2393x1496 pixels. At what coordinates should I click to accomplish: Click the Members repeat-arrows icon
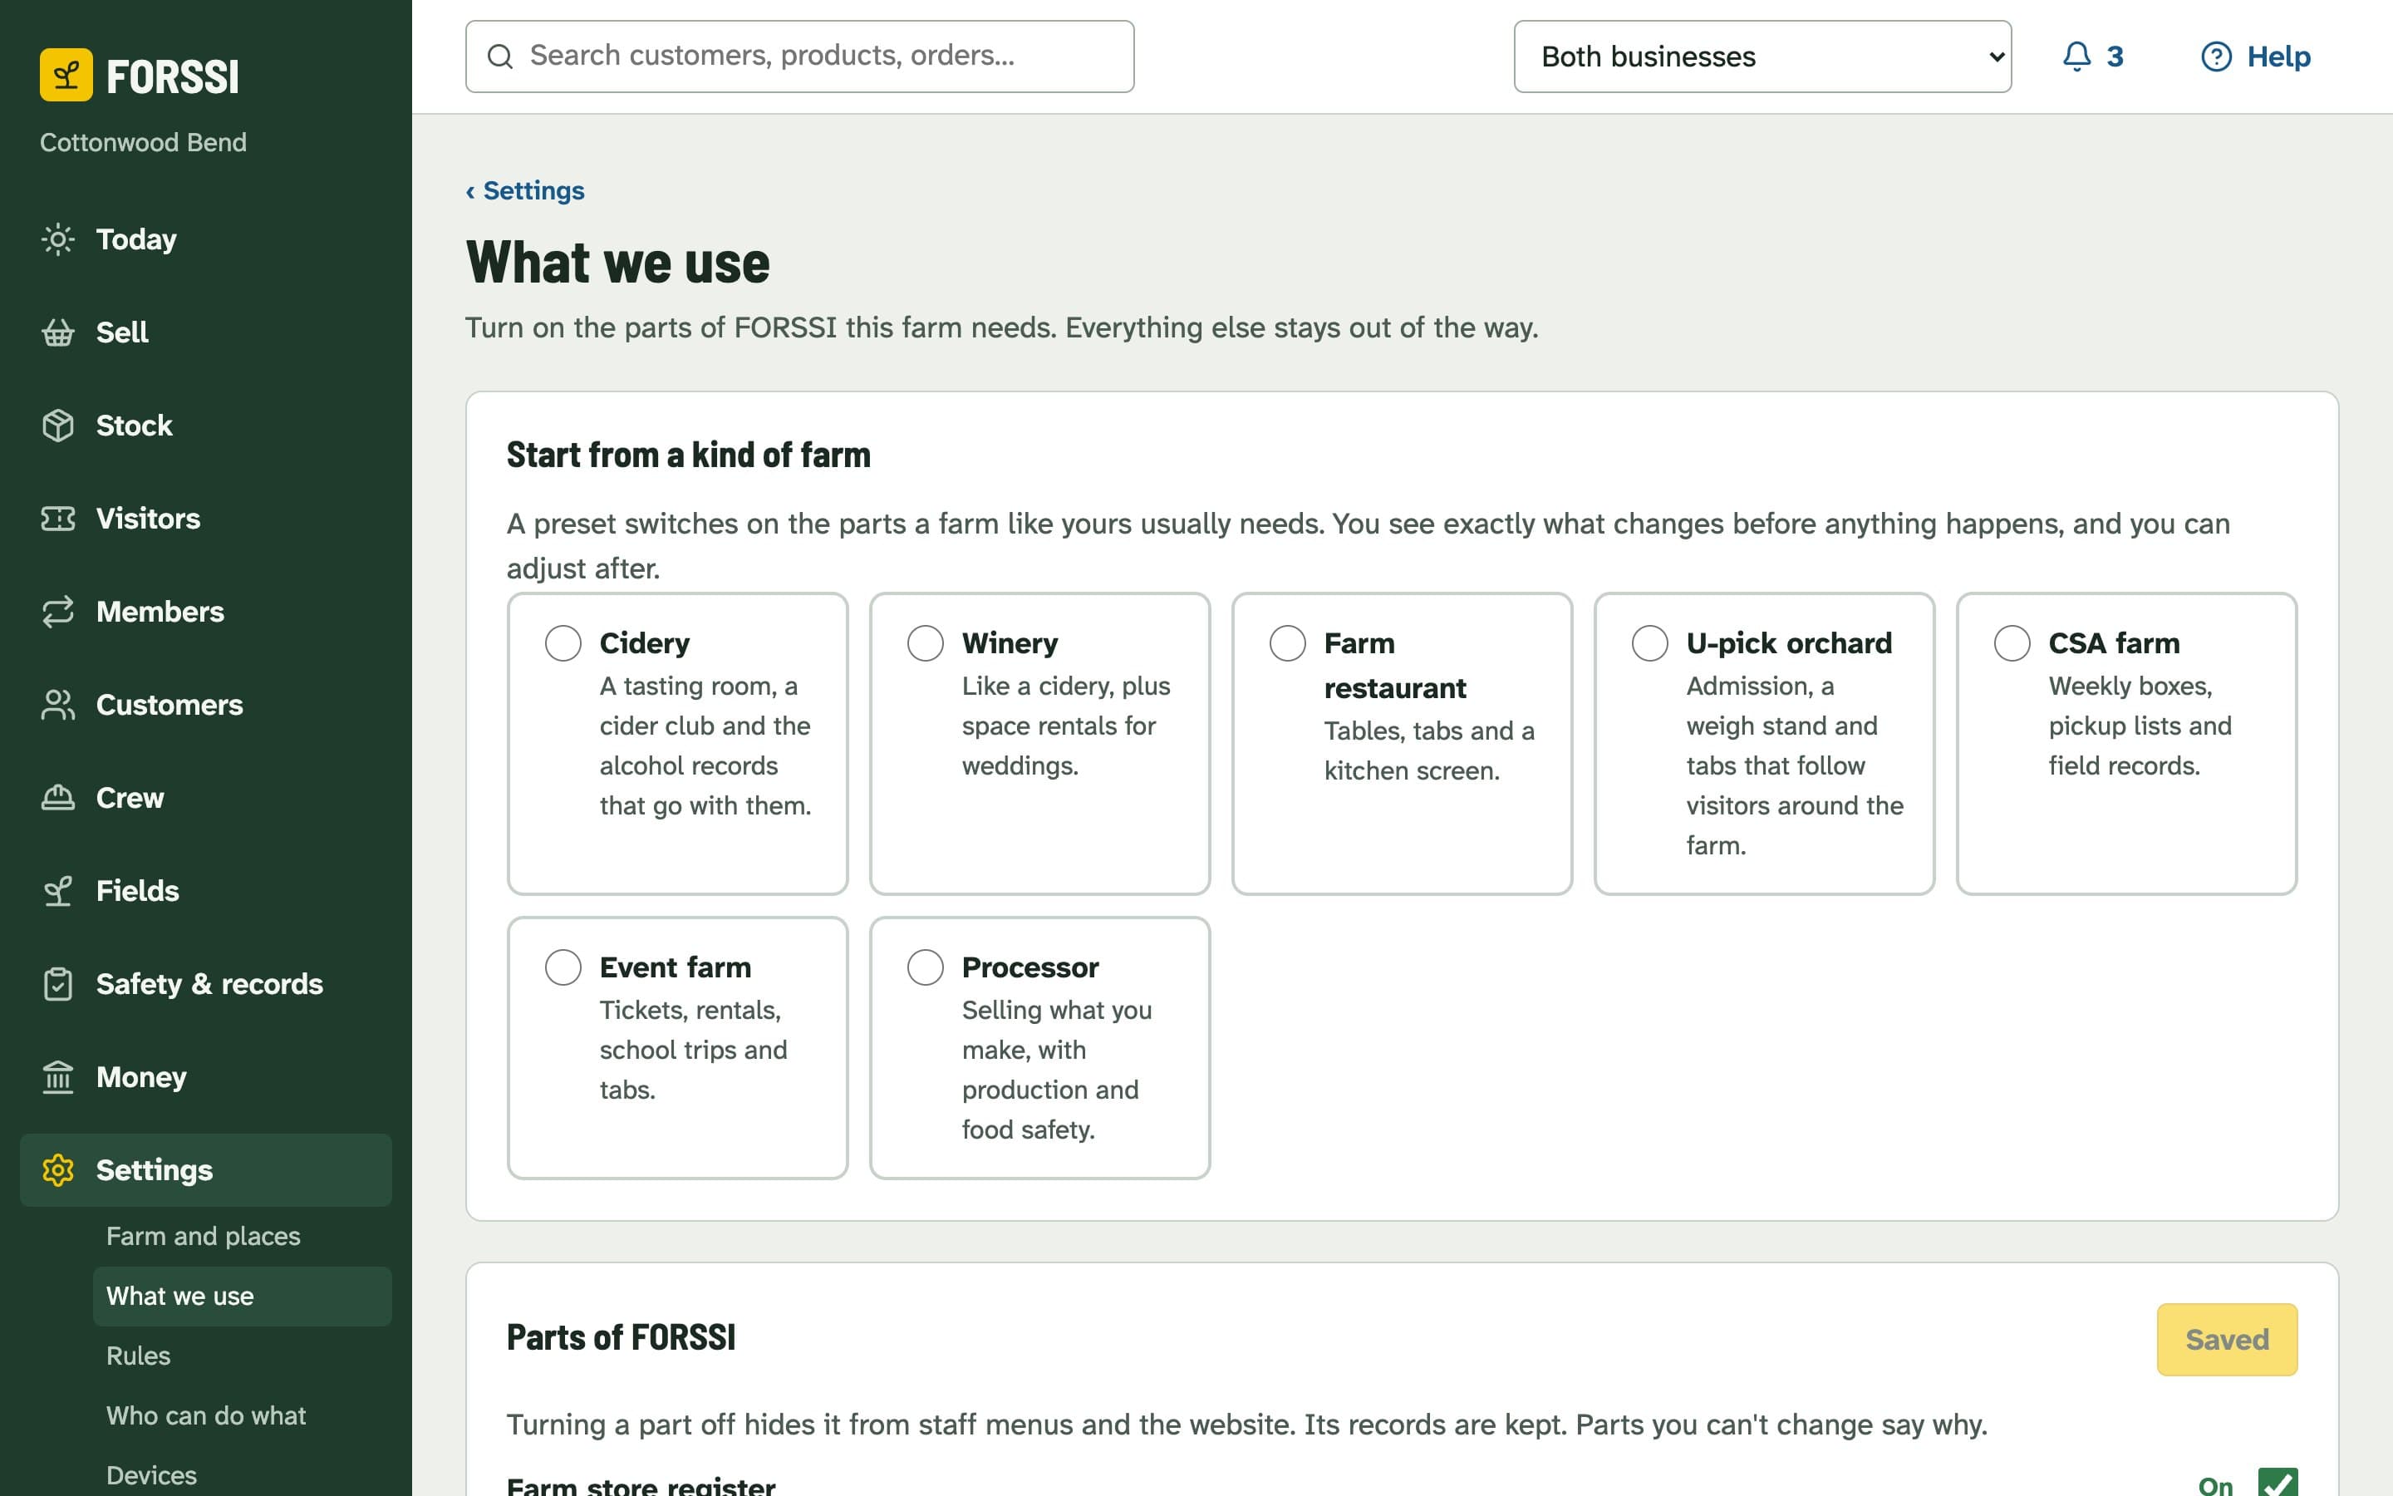[x=58, y=612]
